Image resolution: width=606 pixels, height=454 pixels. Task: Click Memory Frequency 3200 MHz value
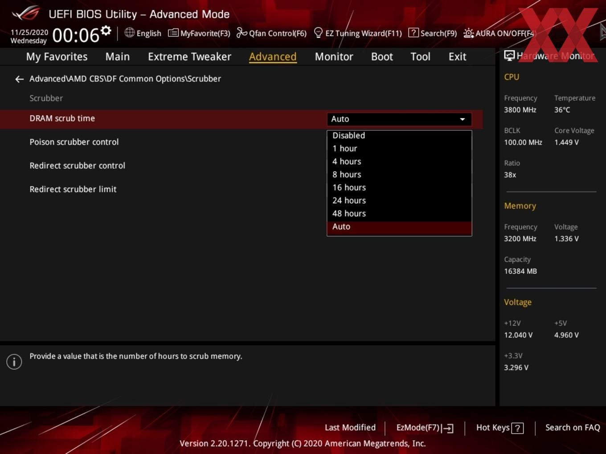click(x=520, y=239)
